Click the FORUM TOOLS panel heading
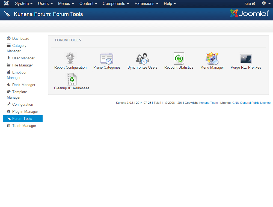The width and height of the screenshot is (273, 207). point(68,40)
